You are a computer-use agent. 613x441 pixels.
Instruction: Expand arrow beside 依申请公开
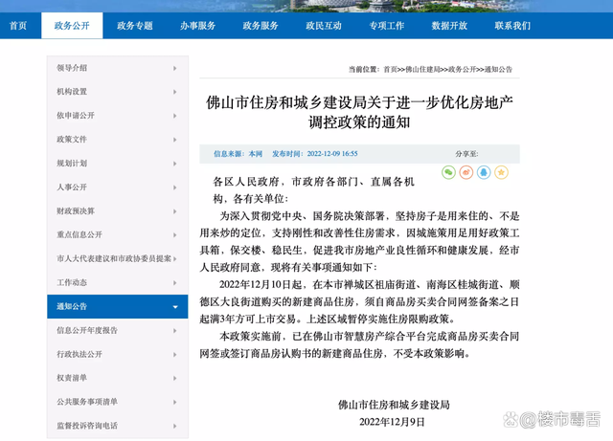click(x=174, y=116)
